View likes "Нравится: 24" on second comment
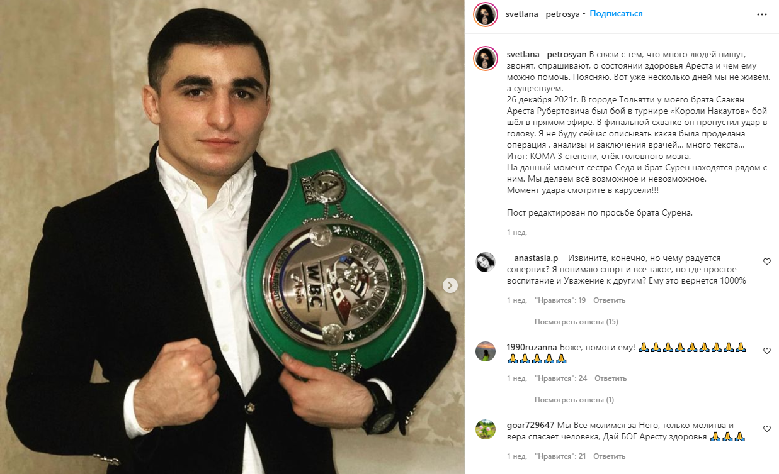 [561, 378]
